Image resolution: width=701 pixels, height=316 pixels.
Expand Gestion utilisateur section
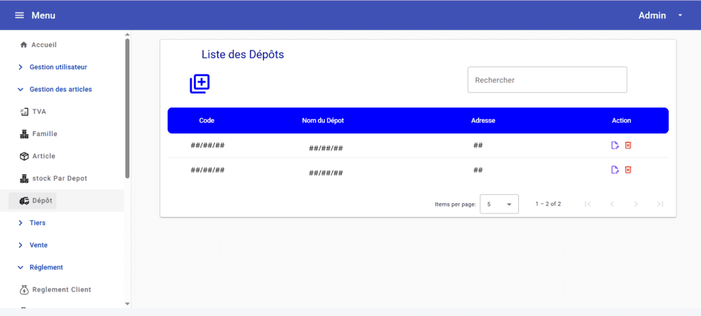click(58, 67)
